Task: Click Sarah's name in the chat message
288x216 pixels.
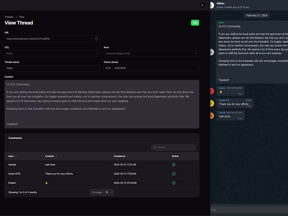Action: point(221,23)
